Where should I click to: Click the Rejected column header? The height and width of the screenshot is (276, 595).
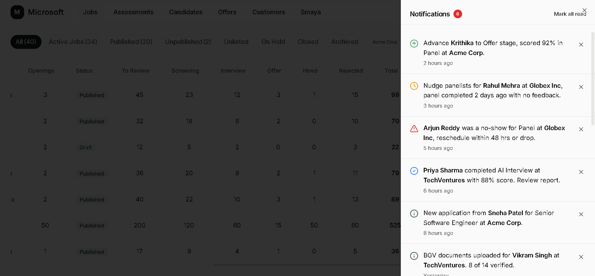(351, 71)
